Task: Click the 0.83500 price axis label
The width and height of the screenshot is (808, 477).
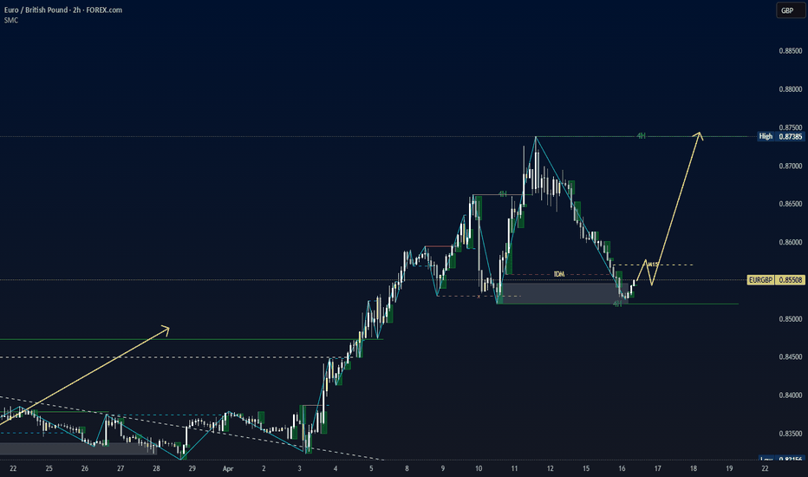Action: coord(791,434)
